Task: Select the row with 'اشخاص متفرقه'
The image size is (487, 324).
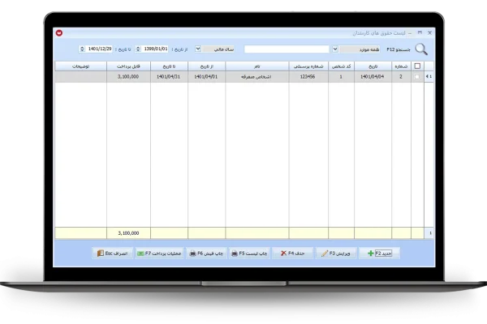Action: pos(255,77)
